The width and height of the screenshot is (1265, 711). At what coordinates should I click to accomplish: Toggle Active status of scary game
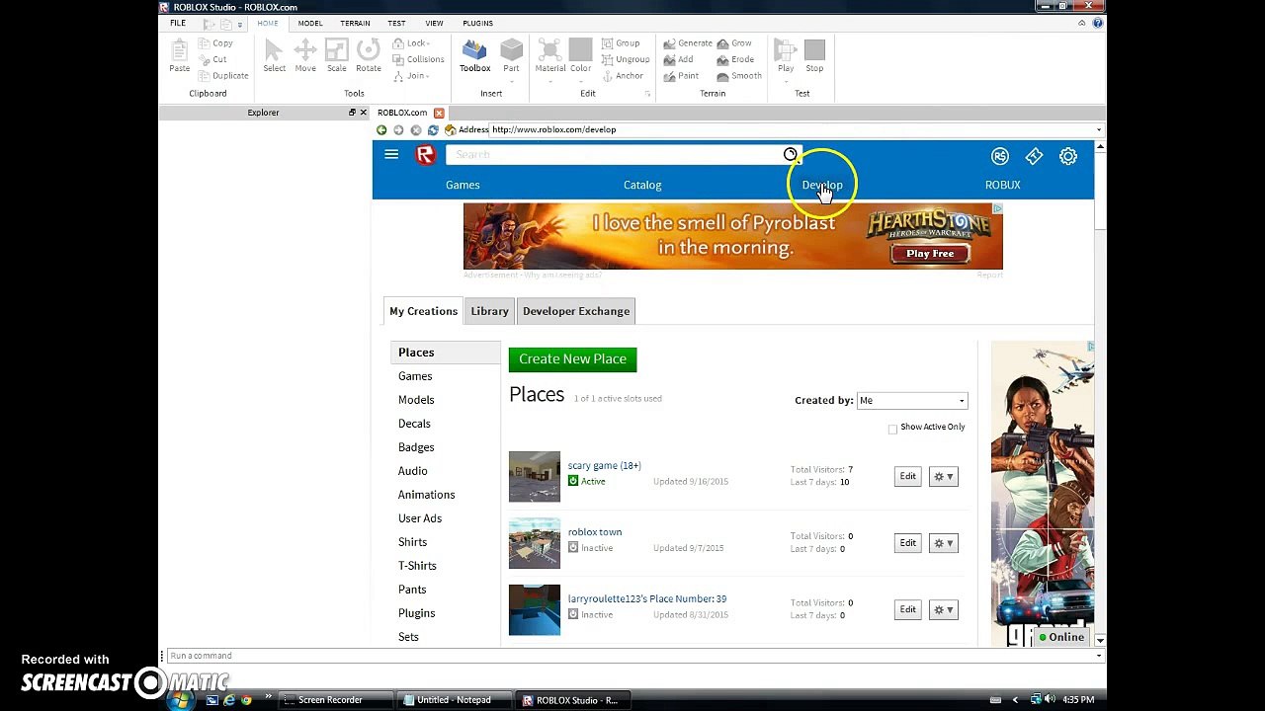[573, 481]
